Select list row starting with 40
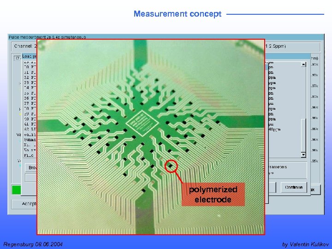This screenshot has height=249, width=332. coord(30,119)
